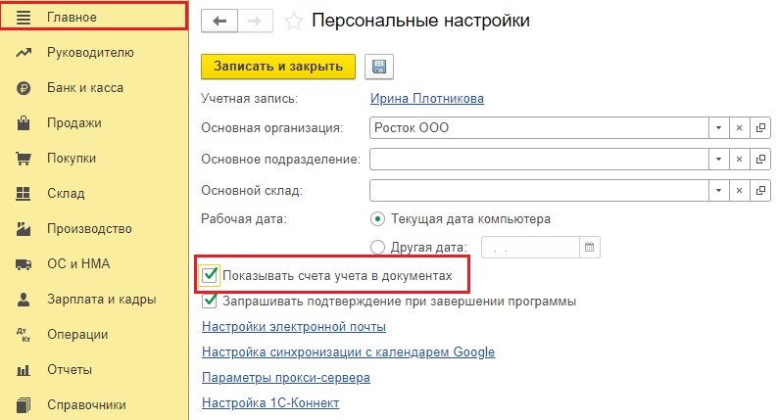The image size is (779, 420).
Task: Click the Другая дата date input
Action: click(530, 248)
